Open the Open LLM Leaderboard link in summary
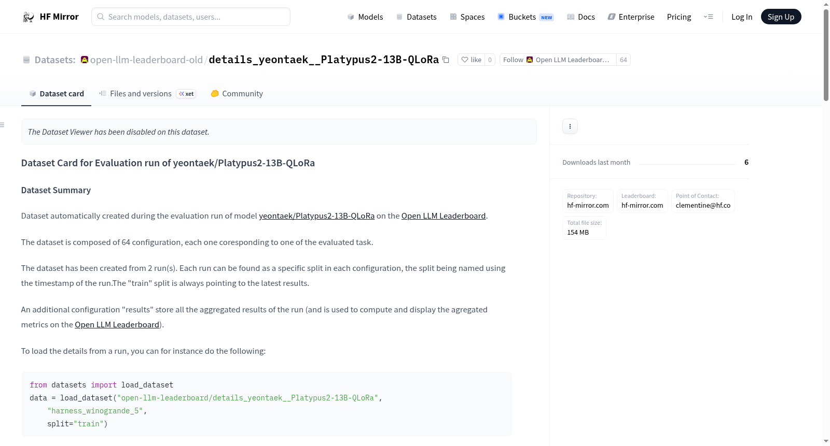830x446 pixels. (x=444, y=216)
